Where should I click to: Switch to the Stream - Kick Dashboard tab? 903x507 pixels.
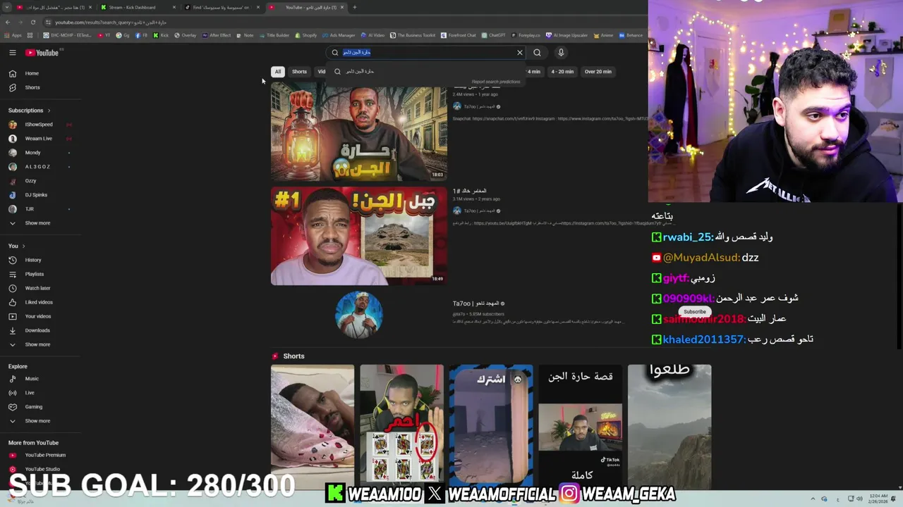coord(138,7)
